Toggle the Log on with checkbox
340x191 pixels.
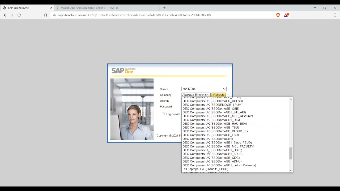[163, 114]
